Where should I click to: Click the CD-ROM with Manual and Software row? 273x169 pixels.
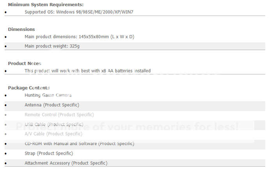[135, 144]
